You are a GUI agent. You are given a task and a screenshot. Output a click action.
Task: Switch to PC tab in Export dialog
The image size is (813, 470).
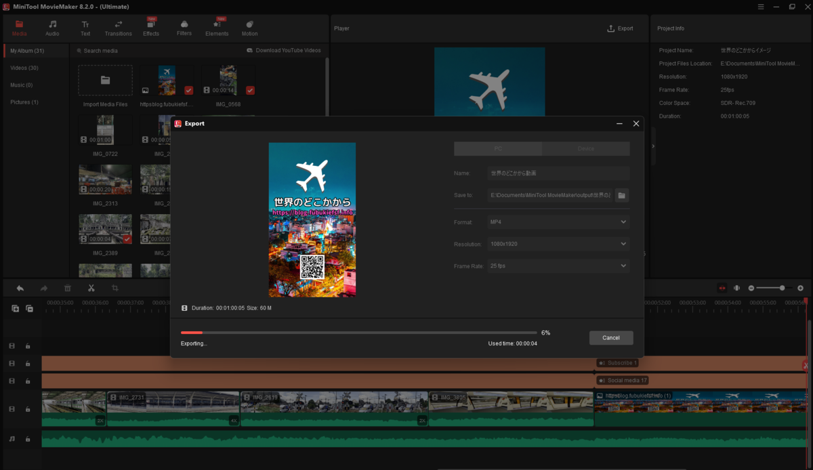pos(498,149)
